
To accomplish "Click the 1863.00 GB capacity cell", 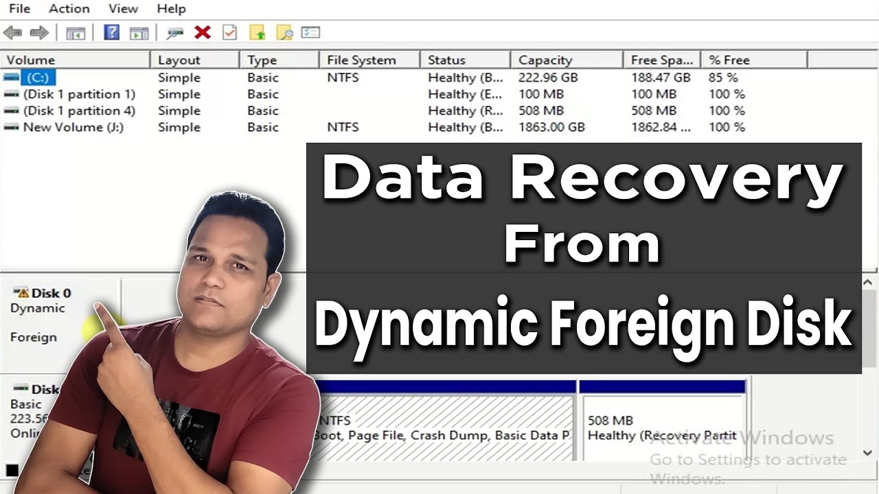I will coord(551,127).
